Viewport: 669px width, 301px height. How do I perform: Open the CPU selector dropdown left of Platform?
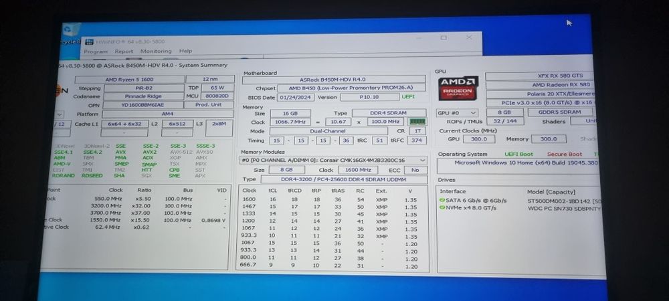pyautogui.click(x=60, y=114)
